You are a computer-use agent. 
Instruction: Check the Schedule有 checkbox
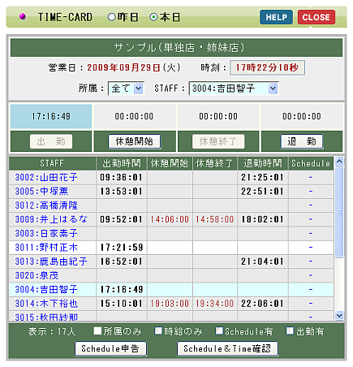(x=219, y=330)
